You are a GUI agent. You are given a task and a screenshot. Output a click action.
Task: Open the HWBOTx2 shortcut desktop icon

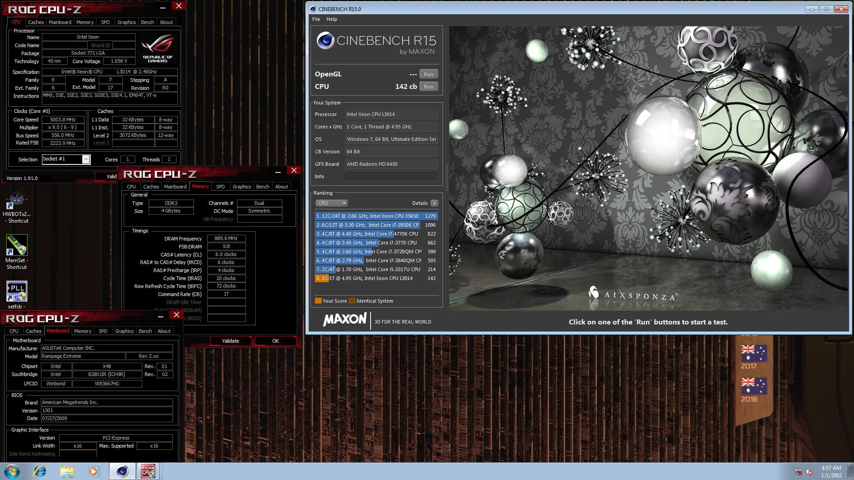click(x=17, y=208)
